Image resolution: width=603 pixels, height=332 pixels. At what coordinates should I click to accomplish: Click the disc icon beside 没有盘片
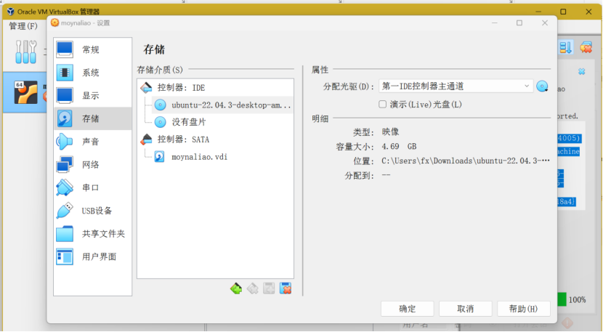pos(160,122)
